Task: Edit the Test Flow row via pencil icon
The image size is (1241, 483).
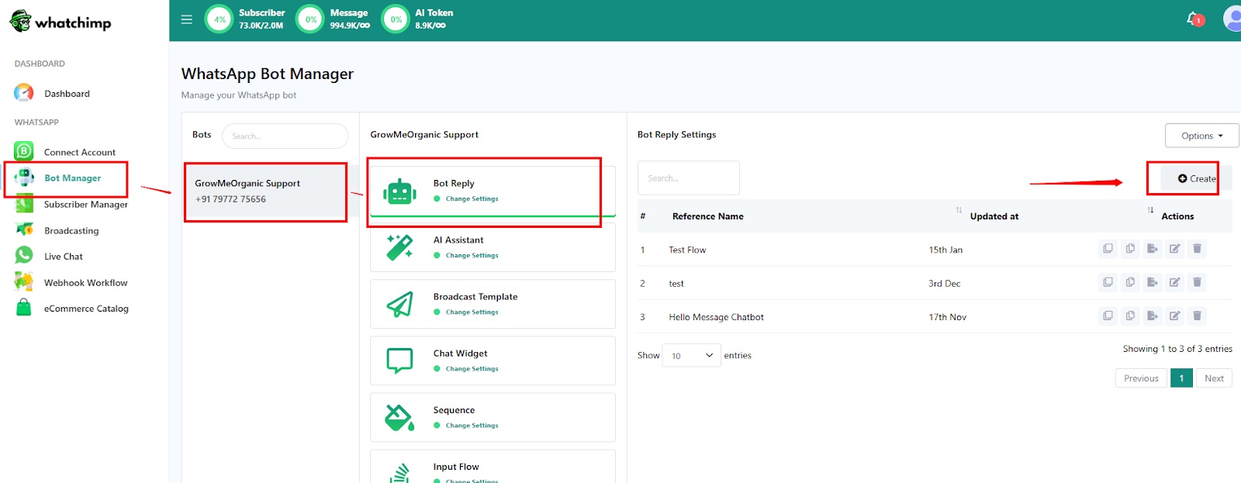Action: [x=1174, y=249]
